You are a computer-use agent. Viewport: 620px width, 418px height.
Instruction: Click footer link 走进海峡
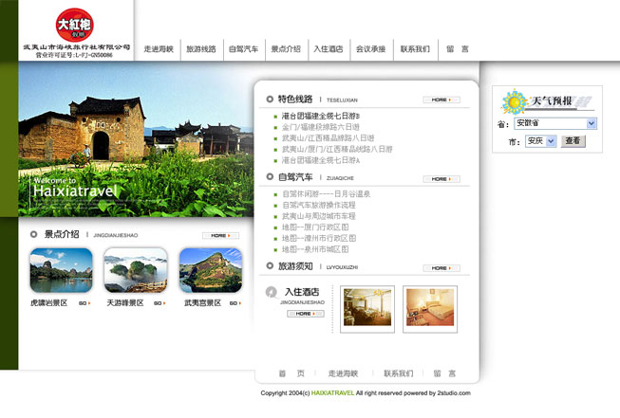(344, 373)
